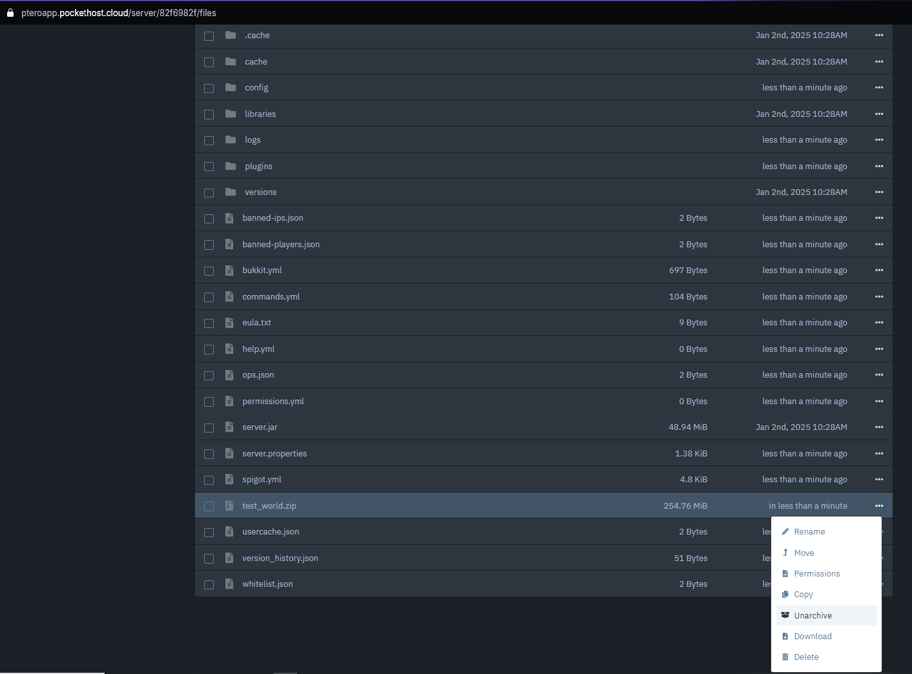Click the copy icon beside Copy
Image resolution: width=912 pixels, height=674 pixels.
coord(785,594)
